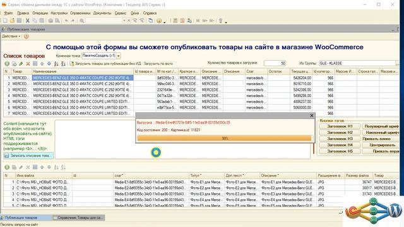Click the Из Группы field with GLE - KLASSE
Viewport: 404px width, 227px height.
[x=357, y=63]
